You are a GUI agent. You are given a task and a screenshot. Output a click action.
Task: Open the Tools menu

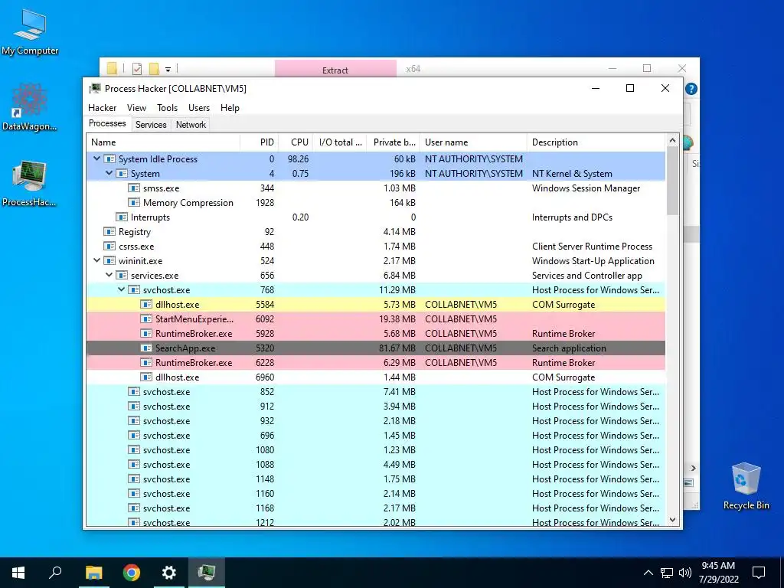tap(167, 108)
